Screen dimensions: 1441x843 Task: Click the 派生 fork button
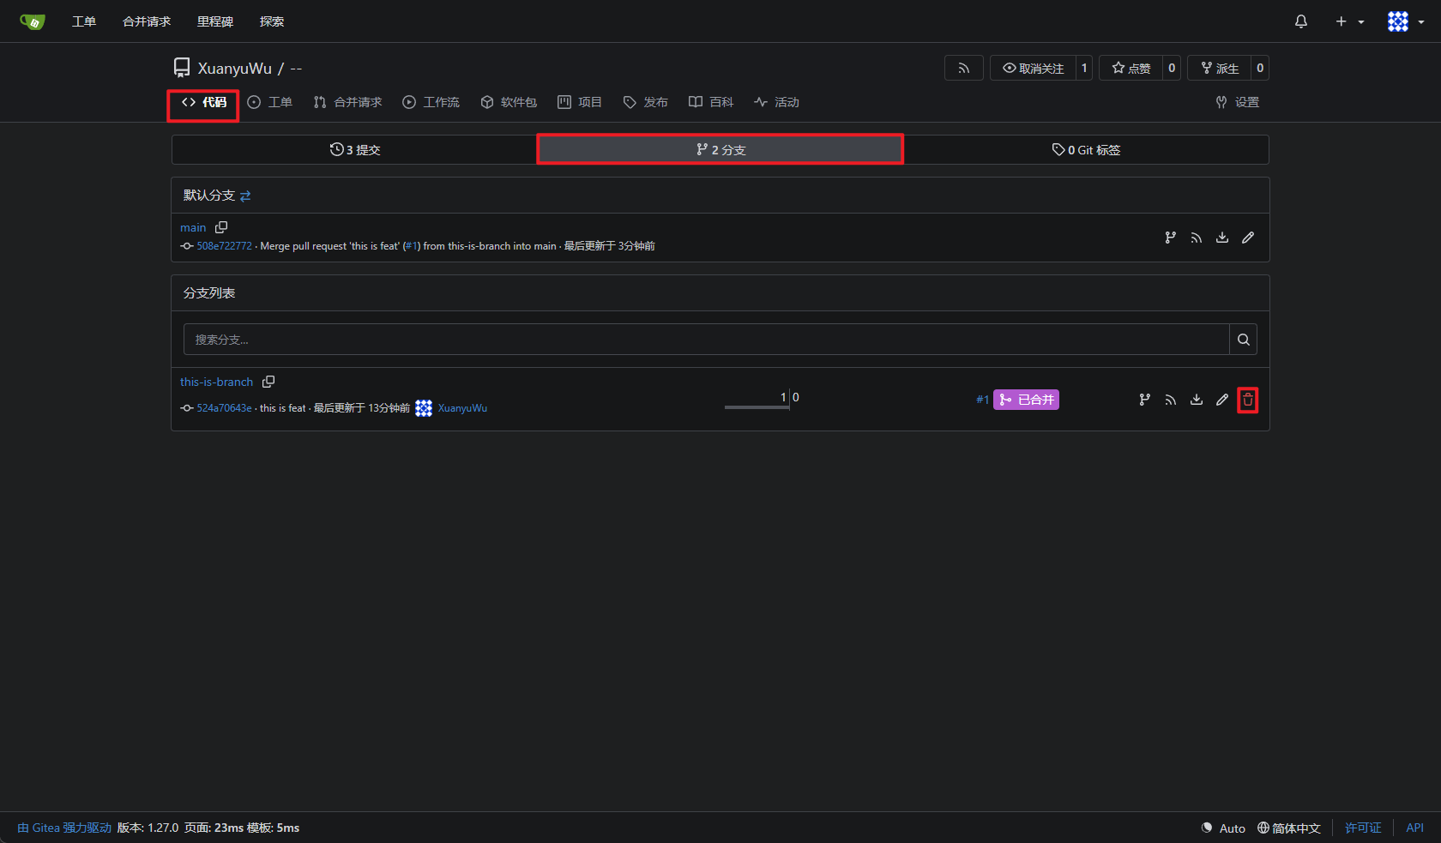(x=1220, y=68)
